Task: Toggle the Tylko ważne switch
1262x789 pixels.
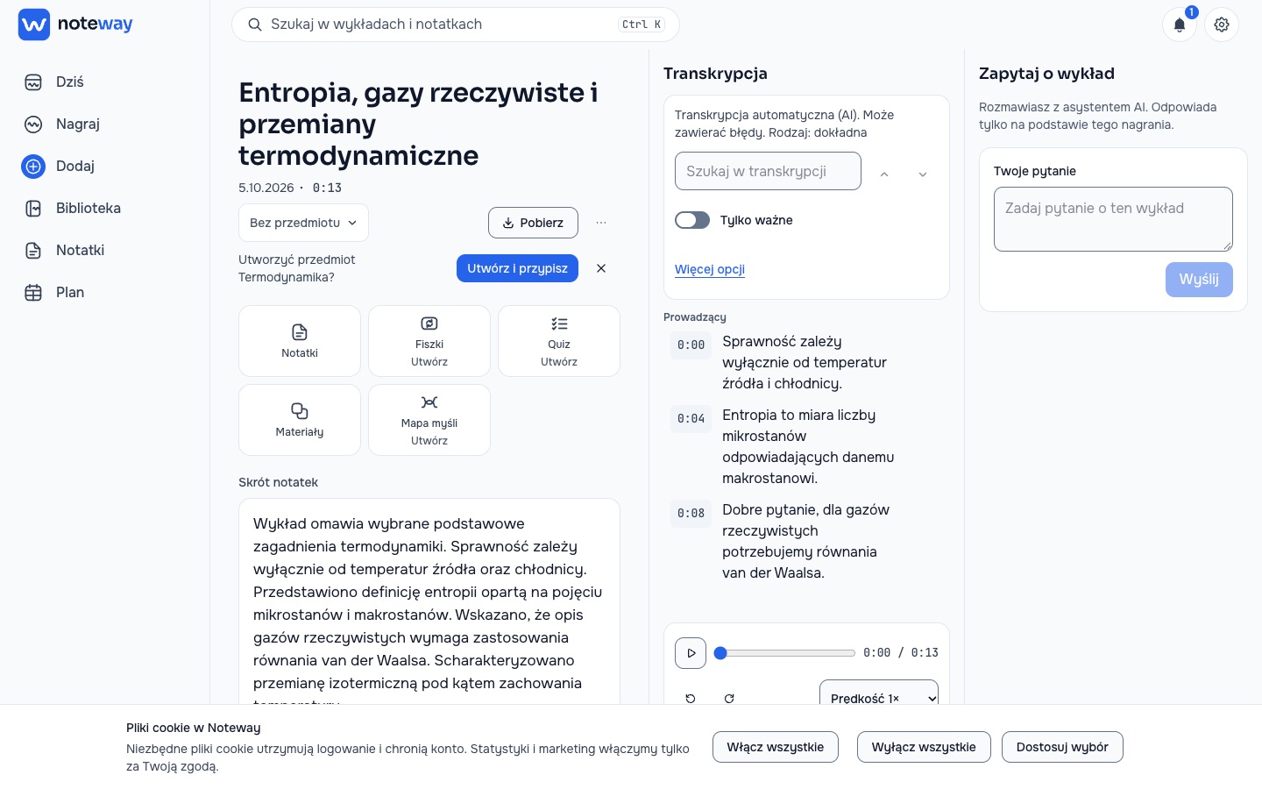Action: [692, 220]
